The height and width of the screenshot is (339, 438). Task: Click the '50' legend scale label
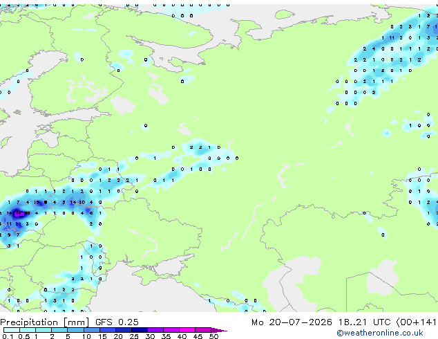pyautogui.click(x=213, y=336)
